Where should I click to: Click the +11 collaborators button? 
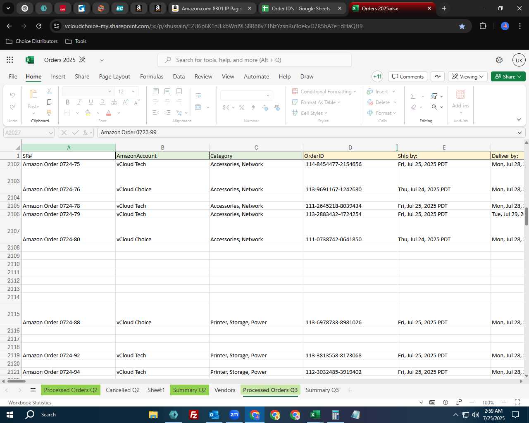377,76
